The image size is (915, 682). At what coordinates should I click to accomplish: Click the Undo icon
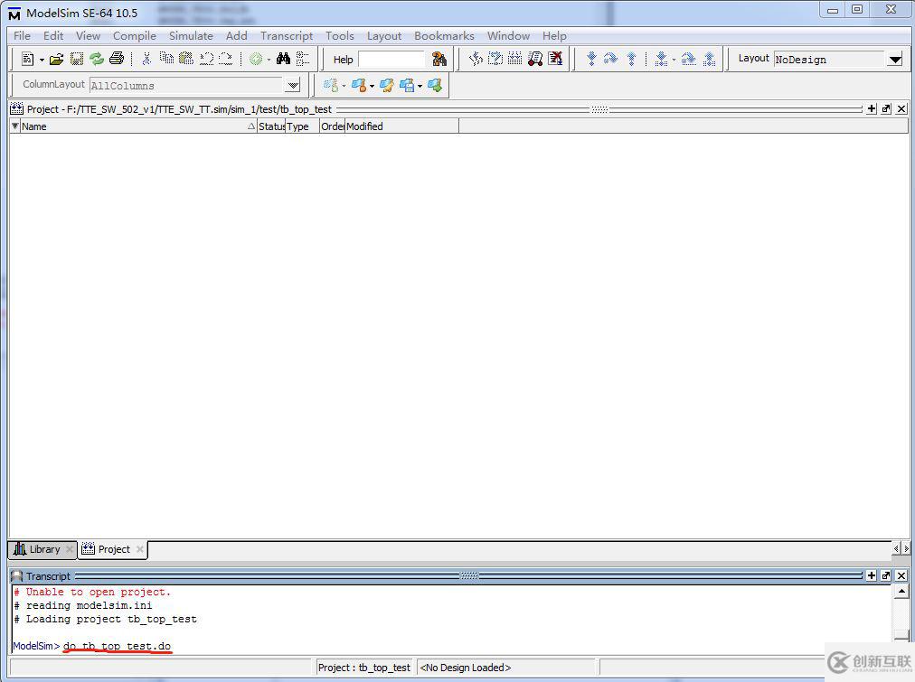(x=206, y=59)
